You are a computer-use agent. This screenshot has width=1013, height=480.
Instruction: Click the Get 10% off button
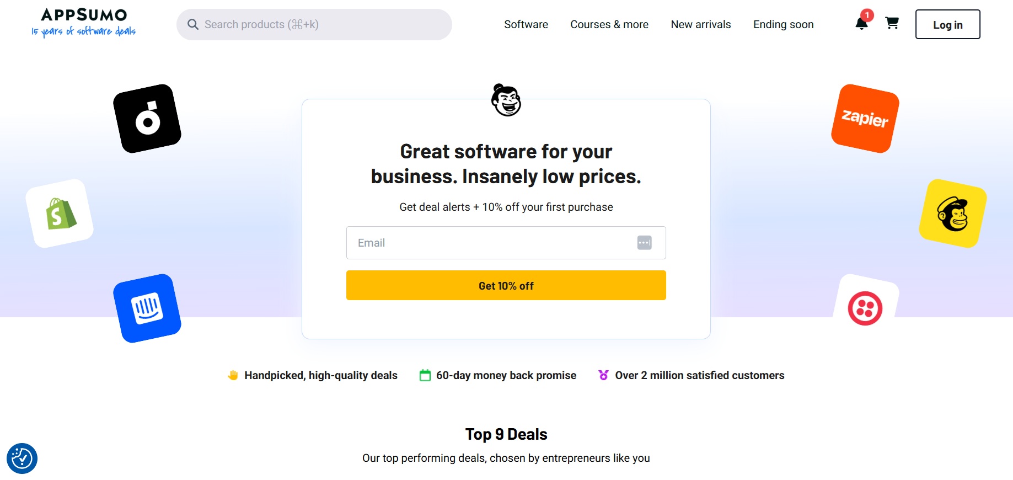click(x=506, y=285)
